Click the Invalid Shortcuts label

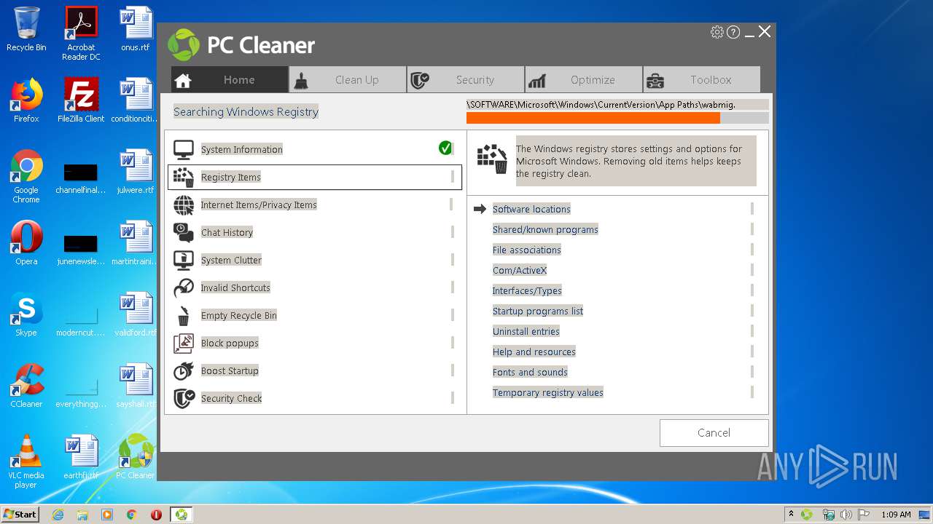(235, 287)
